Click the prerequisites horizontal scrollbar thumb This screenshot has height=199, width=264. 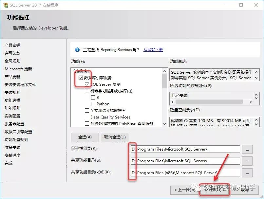click(x=209, y=102)
